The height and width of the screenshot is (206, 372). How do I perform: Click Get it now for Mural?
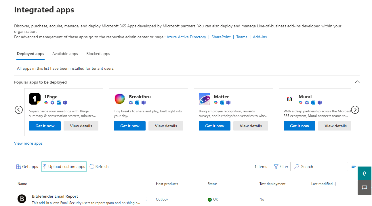pyautogui.click(x=299, y=126)
